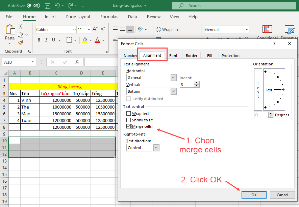
Task: Click the Search box in title bar
Action: coord(234,6)
